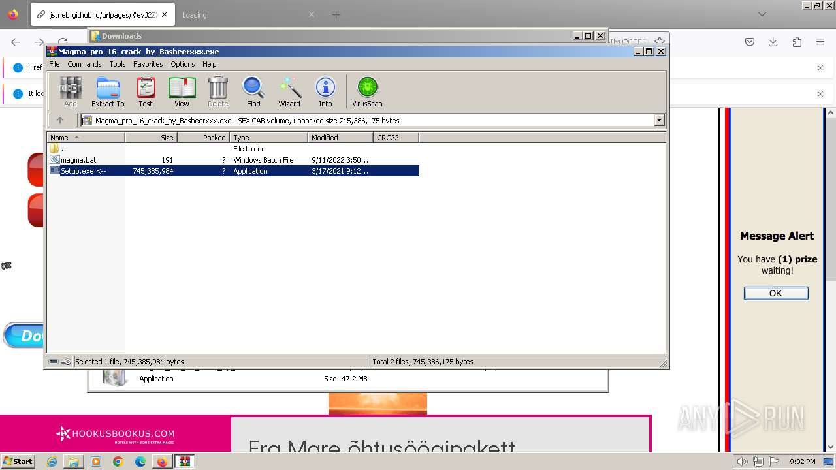The height and width of the screenshot is (470, 836).
Task: Click OK on the Message Alert ad
Action: point(776,293)
